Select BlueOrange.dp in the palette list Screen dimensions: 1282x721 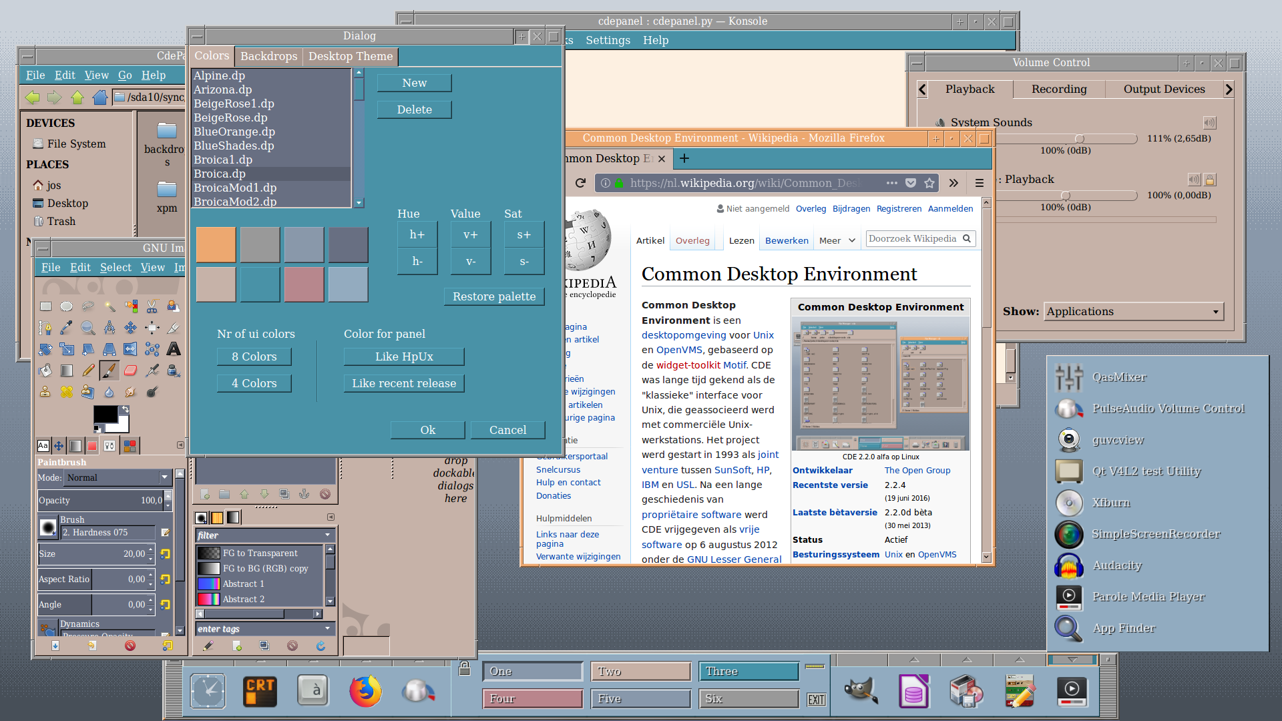point(234,132)
